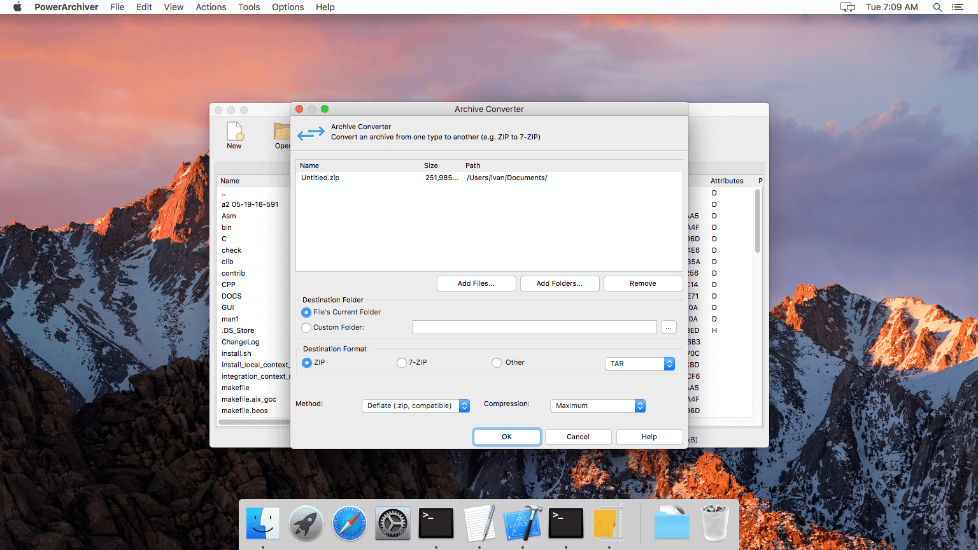
Task: Click the Size column header in converter
Action: coord(431,166)
